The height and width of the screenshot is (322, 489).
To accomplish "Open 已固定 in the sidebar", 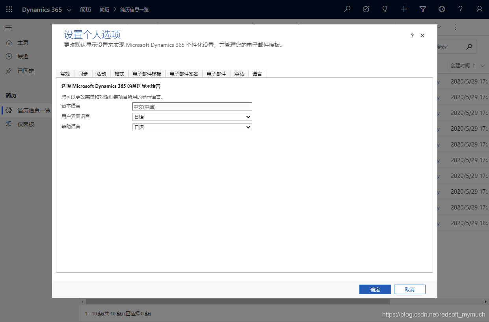I will 26,71.
